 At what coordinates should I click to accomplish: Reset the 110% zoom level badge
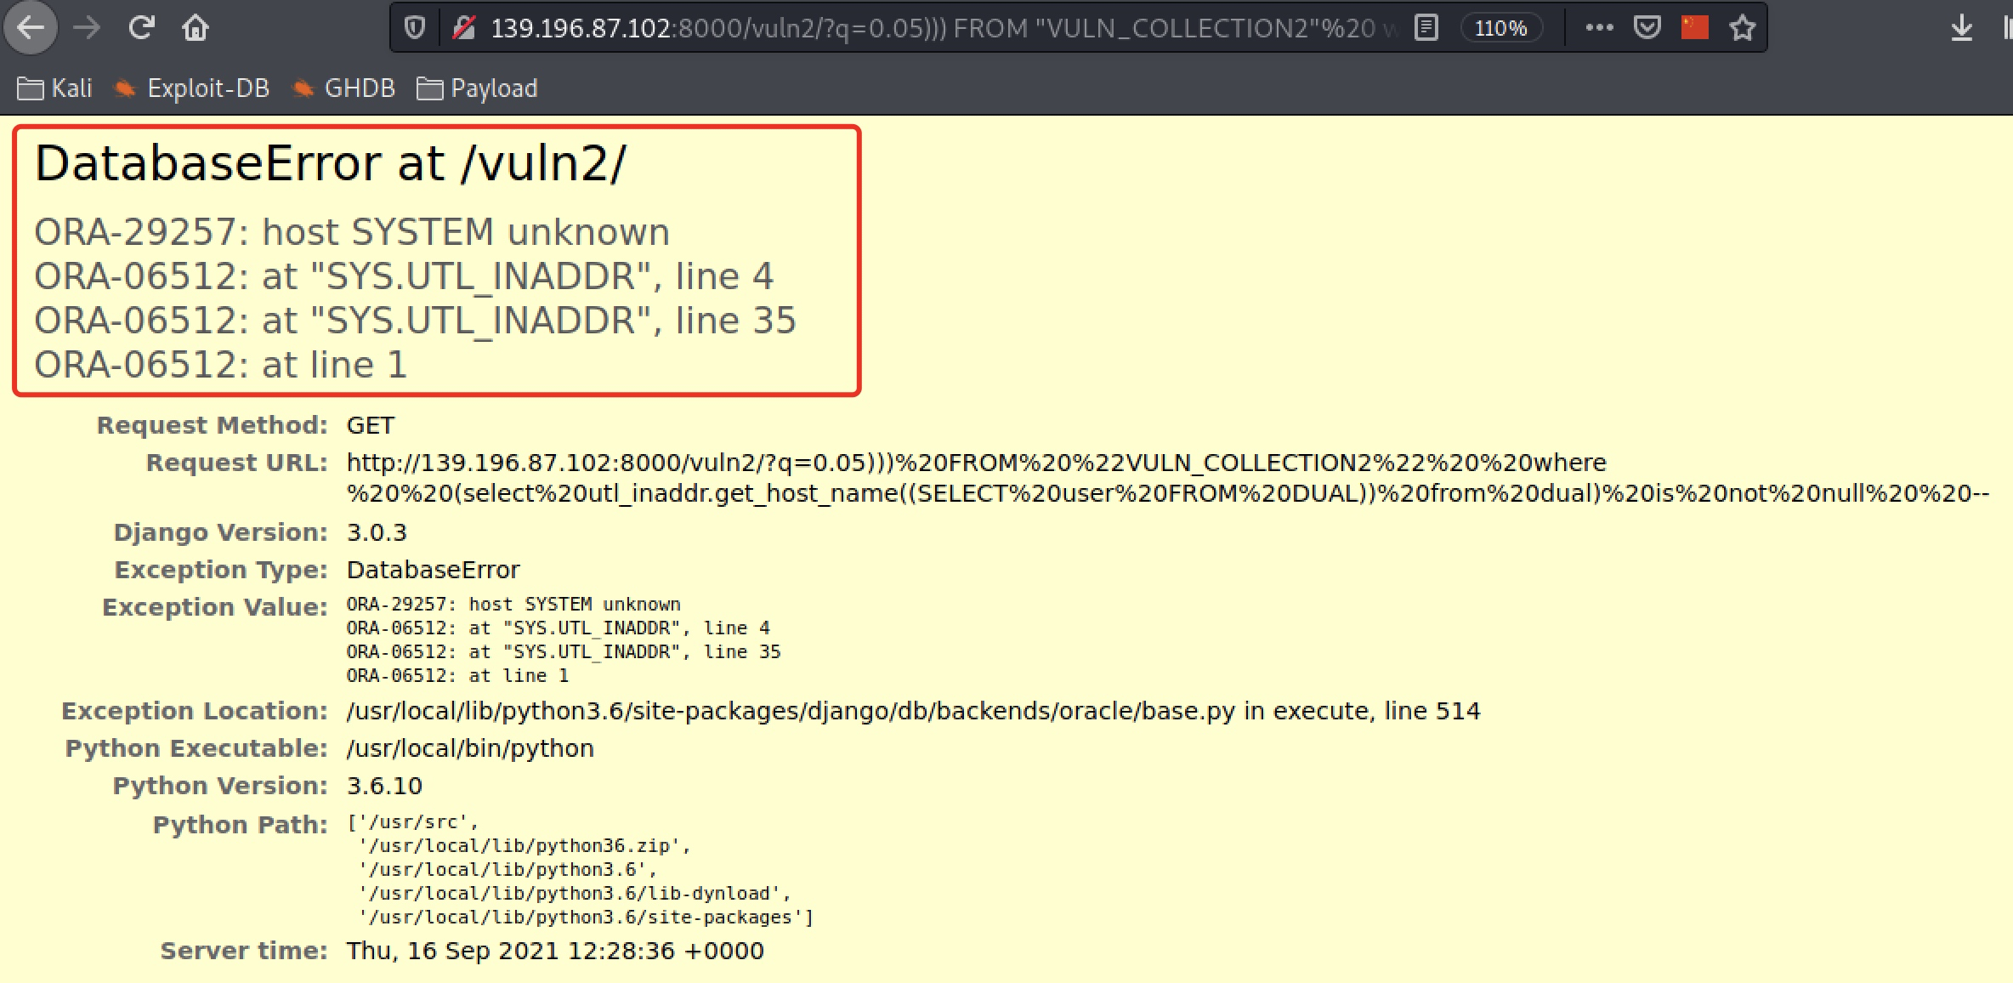[x=1500, y=28]
